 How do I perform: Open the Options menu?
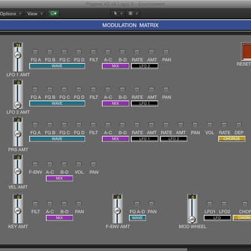click(x=11, y=14)
